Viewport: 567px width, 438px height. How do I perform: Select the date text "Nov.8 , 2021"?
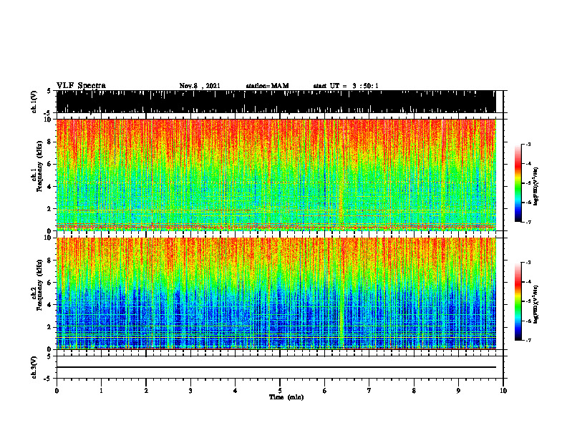(200, 86)
